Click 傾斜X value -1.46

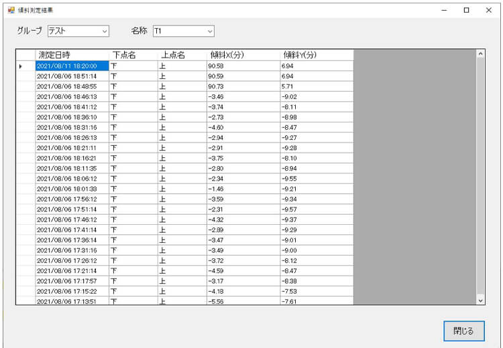coord(243,189)
